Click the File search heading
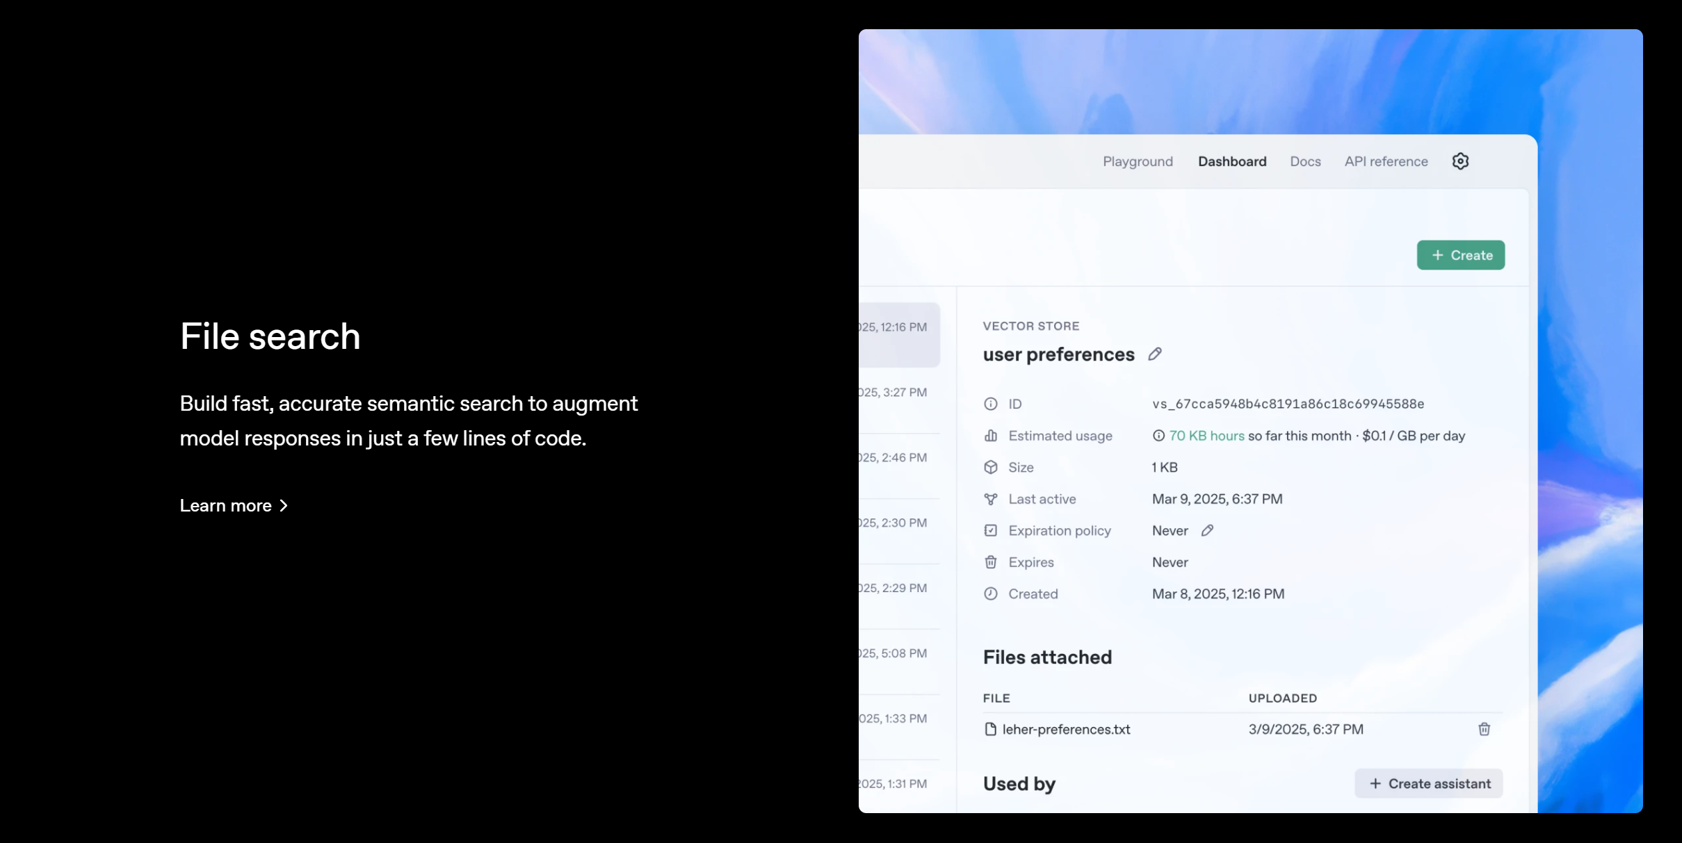This screenshot has width=1682, height=843. tap(270, 336)
